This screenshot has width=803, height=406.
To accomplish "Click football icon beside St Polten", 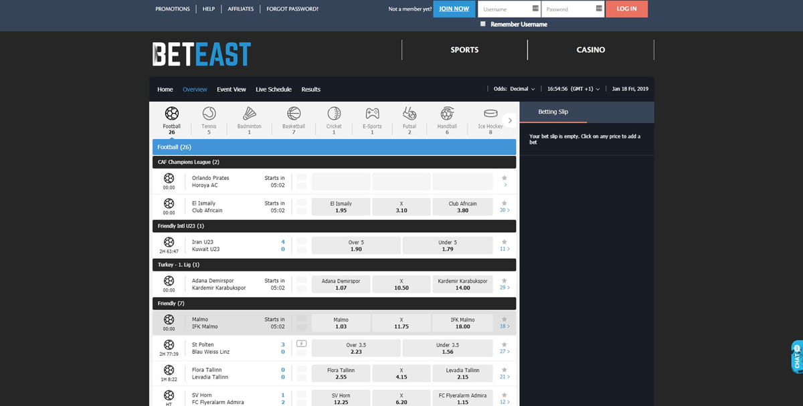I will click(x=169, y=344).
